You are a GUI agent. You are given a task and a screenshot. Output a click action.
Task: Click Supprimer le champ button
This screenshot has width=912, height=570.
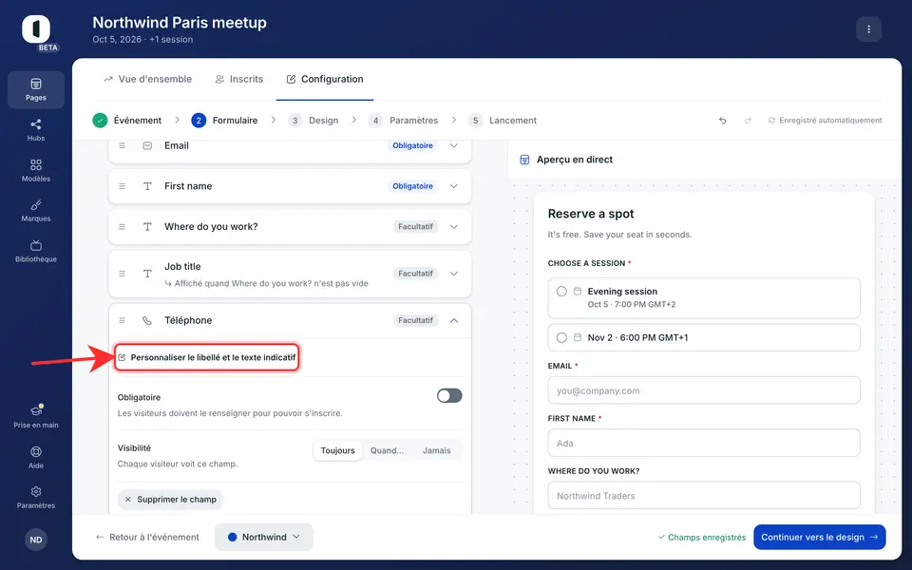[x=170, y=499]
